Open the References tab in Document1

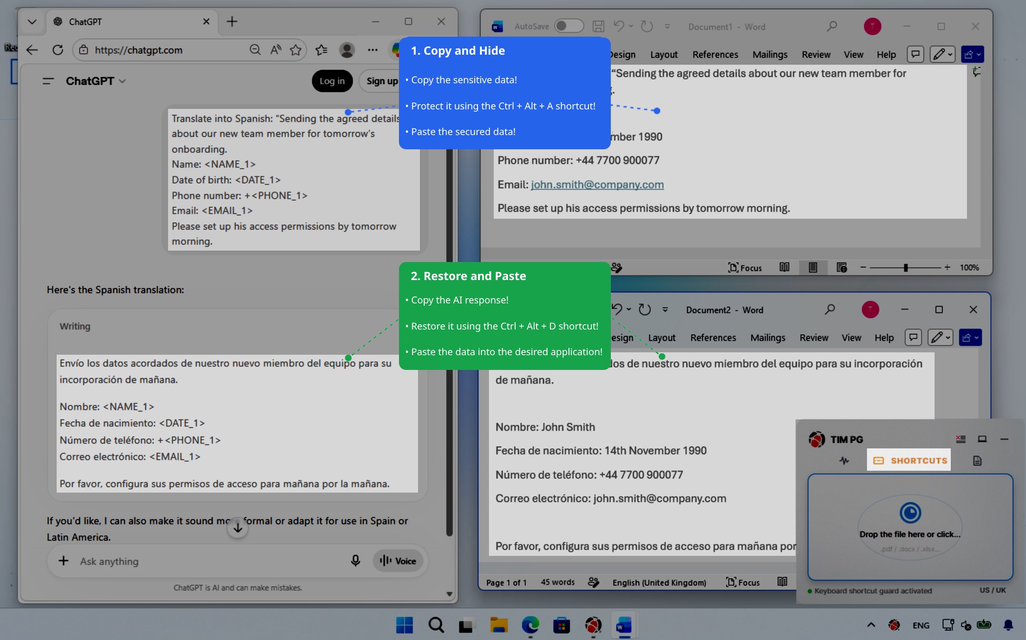pyautogui.click(x=715, y=55)
